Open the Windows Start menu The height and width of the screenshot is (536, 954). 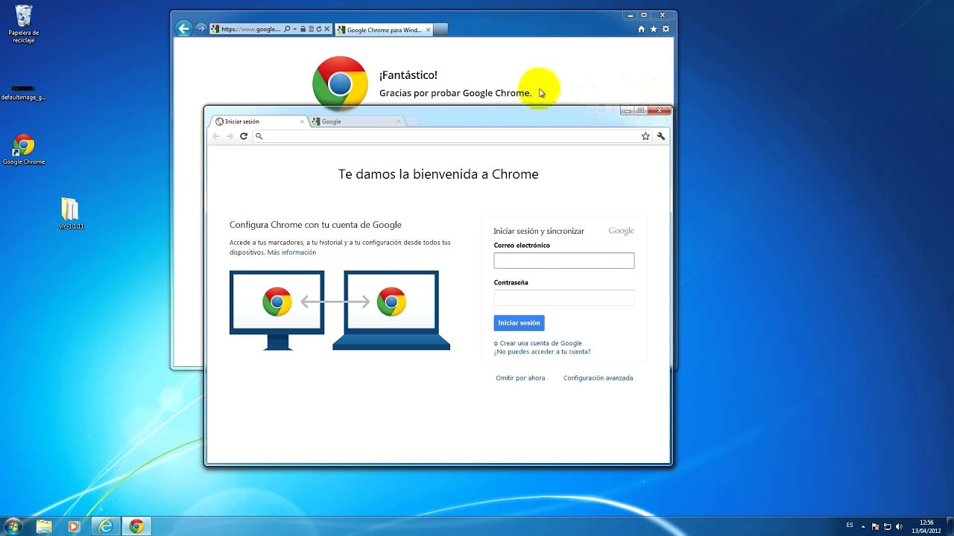[13, 526]
